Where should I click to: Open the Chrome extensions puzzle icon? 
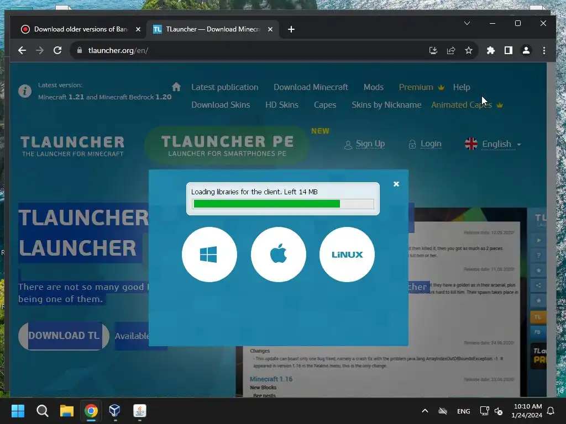tap(491, 50)
